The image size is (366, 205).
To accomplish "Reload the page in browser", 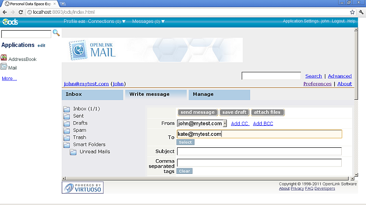I will click(x=21, y=12).
